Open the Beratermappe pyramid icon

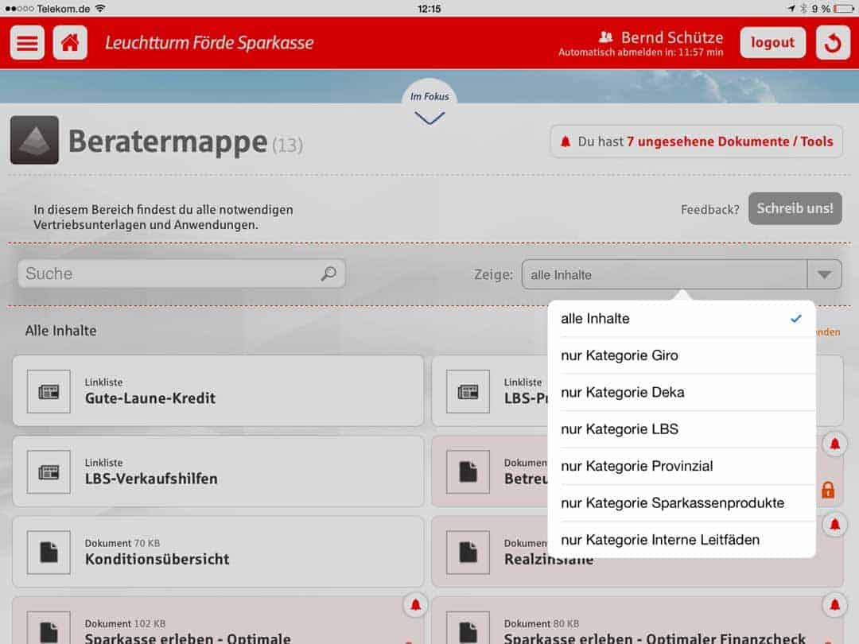click(x=34, y=140)
